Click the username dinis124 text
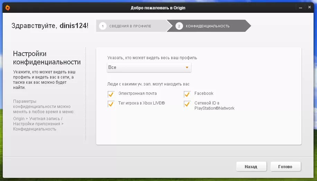This screenshot has width=317, height=181. pyautogui.click(x=73, y=26)
